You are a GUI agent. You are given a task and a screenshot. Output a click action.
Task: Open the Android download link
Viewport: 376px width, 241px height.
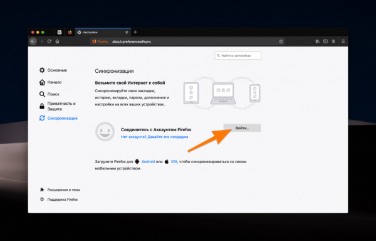coord(148,161)
